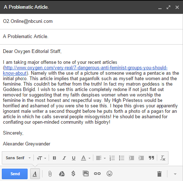
Task: Toggle bold formatting
Action: point(54,158)
